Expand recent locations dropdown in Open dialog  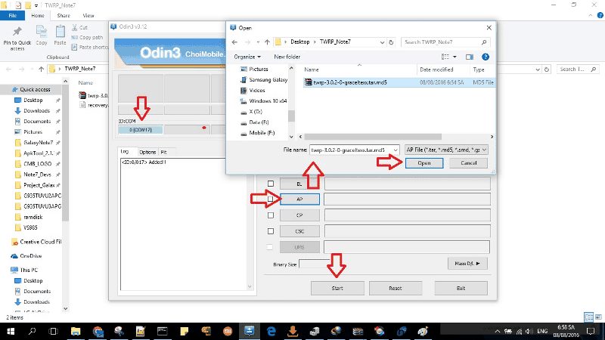258,42
